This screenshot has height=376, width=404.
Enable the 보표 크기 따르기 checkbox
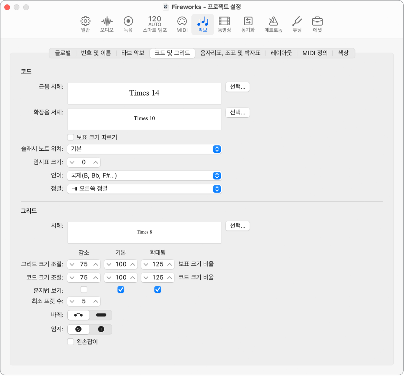(71, 137)
